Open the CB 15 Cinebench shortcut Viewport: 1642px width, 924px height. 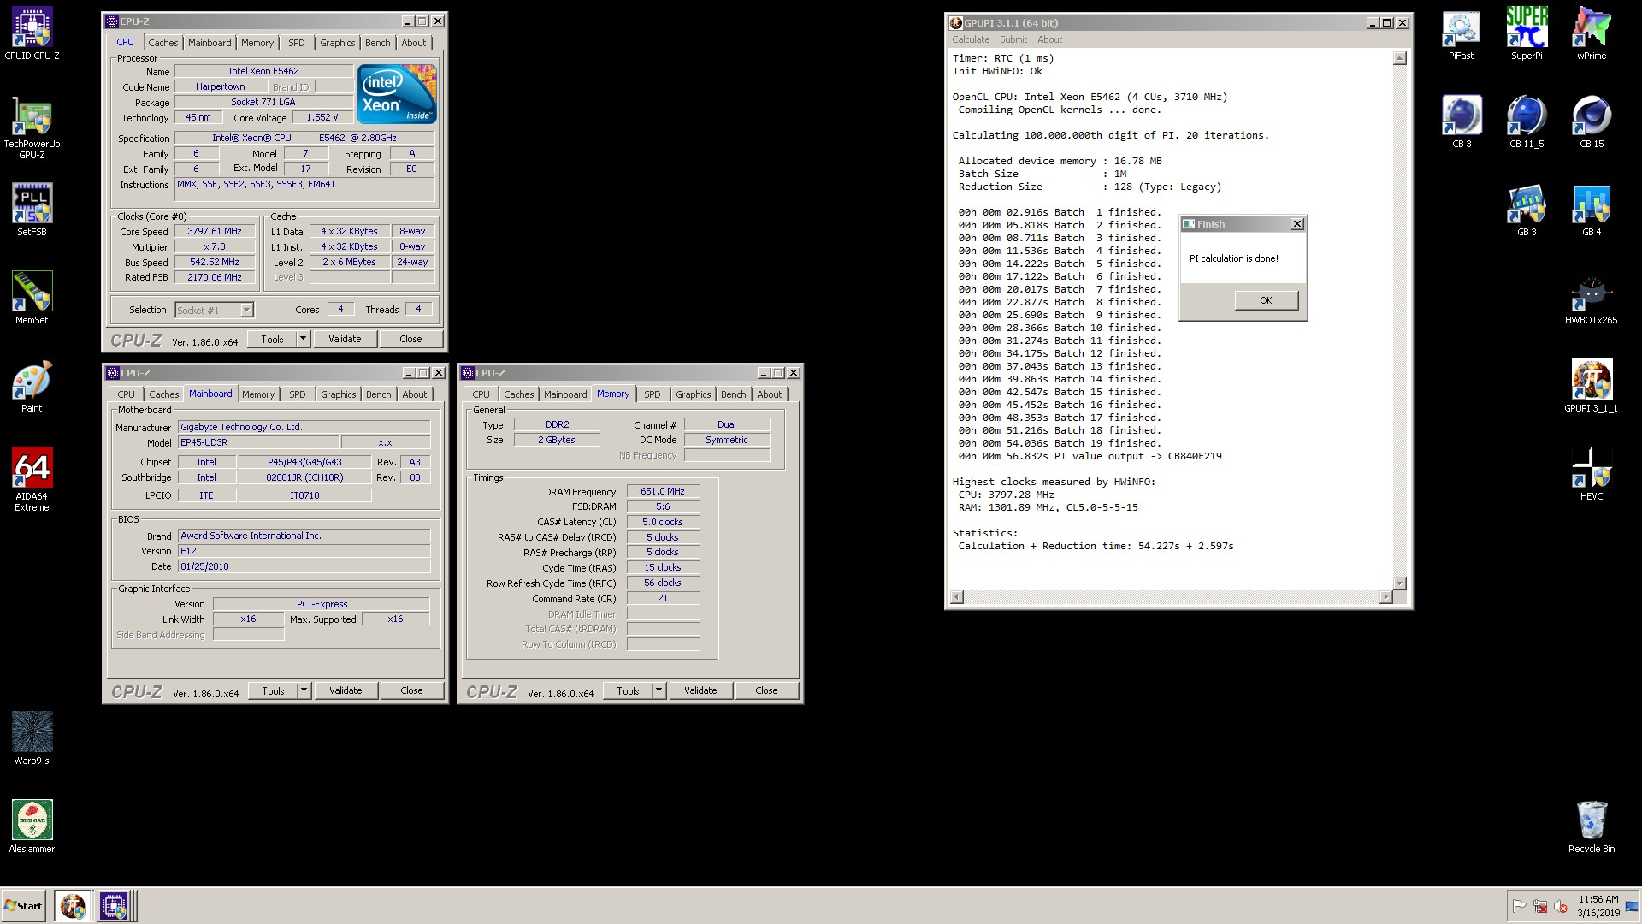pos(1592,121)
